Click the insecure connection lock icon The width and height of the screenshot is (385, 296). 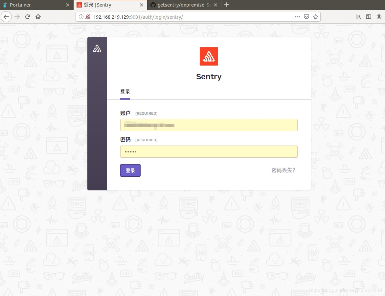[88, 17]
